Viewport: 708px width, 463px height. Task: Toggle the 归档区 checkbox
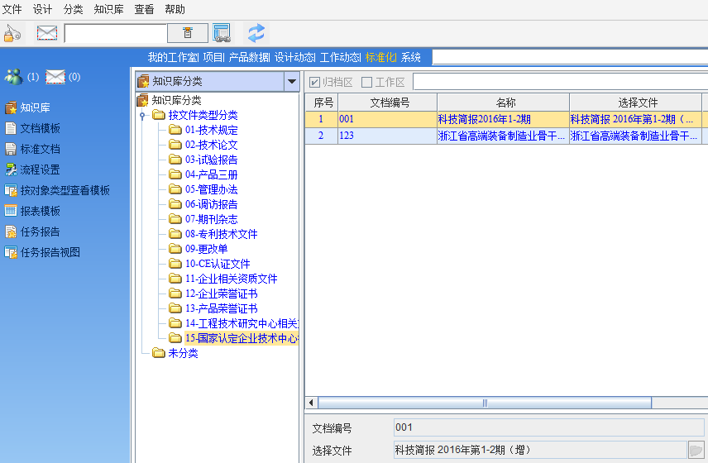point(314,82)
